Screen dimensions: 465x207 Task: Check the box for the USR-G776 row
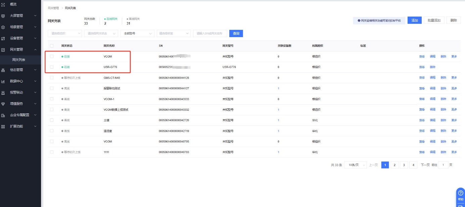pos(52,67)
